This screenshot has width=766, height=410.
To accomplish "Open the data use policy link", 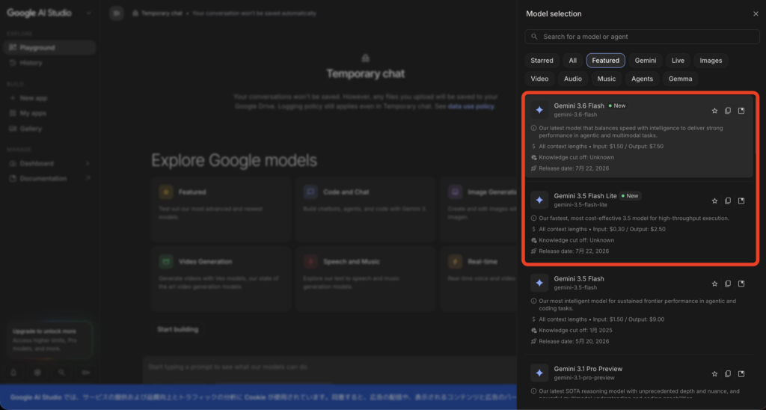I will pos(471,106).
